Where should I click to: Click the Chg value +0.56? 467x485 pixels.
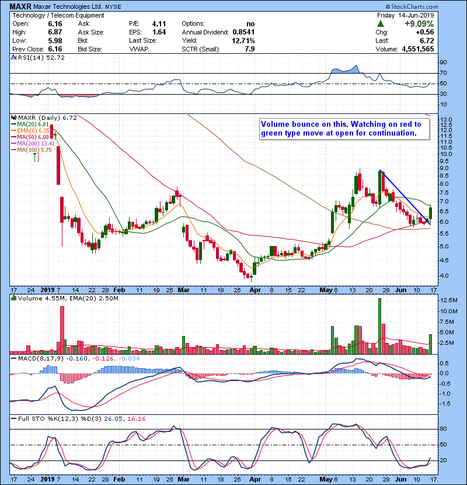pos(424,32)
